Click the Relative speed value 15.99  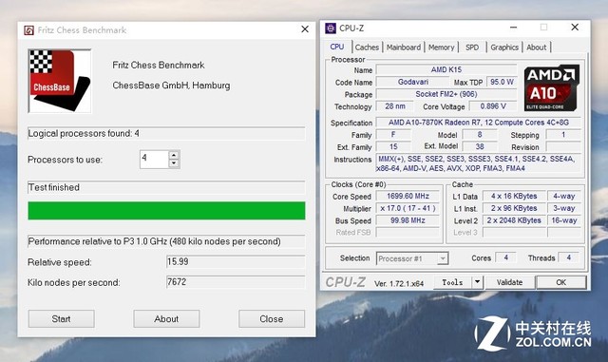pos(236,262)
